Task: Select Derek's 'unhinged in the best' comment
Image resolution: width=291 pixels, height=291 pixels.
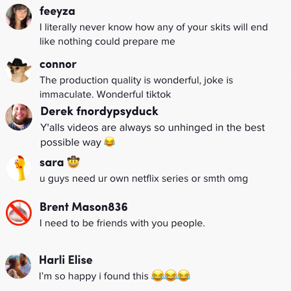Action: click(153, 135)
